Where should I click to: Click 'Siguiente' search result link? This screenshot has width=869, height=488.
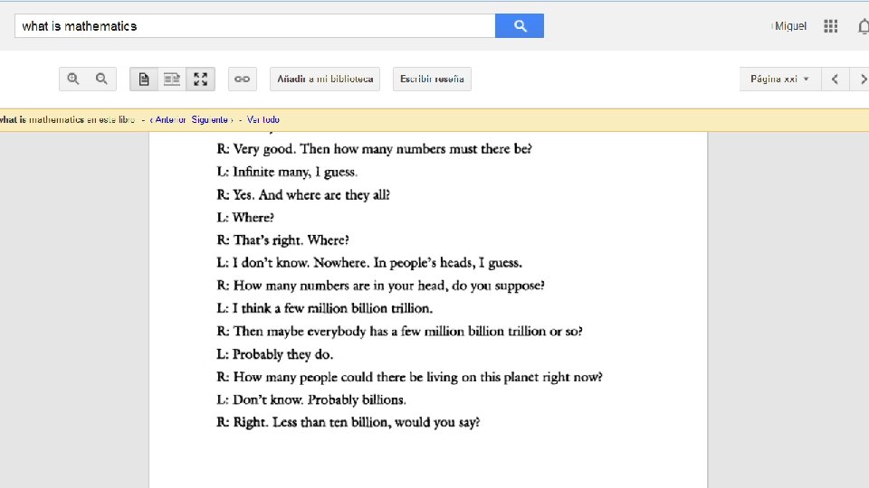click(x=212, y=119)
